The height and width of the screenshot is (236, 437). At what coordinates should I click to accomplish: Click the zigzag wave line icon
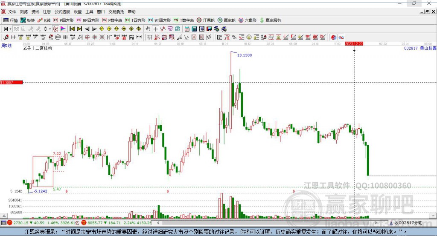187,37
